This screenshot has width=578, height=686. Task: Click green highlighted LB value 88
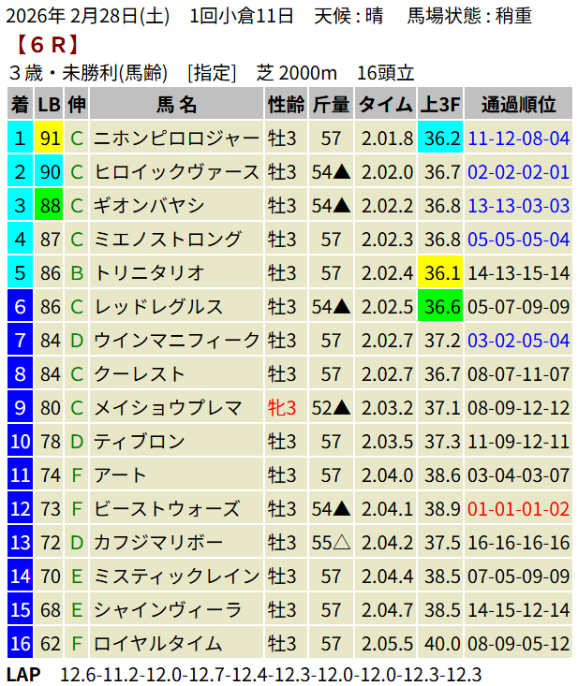point(50,206)
